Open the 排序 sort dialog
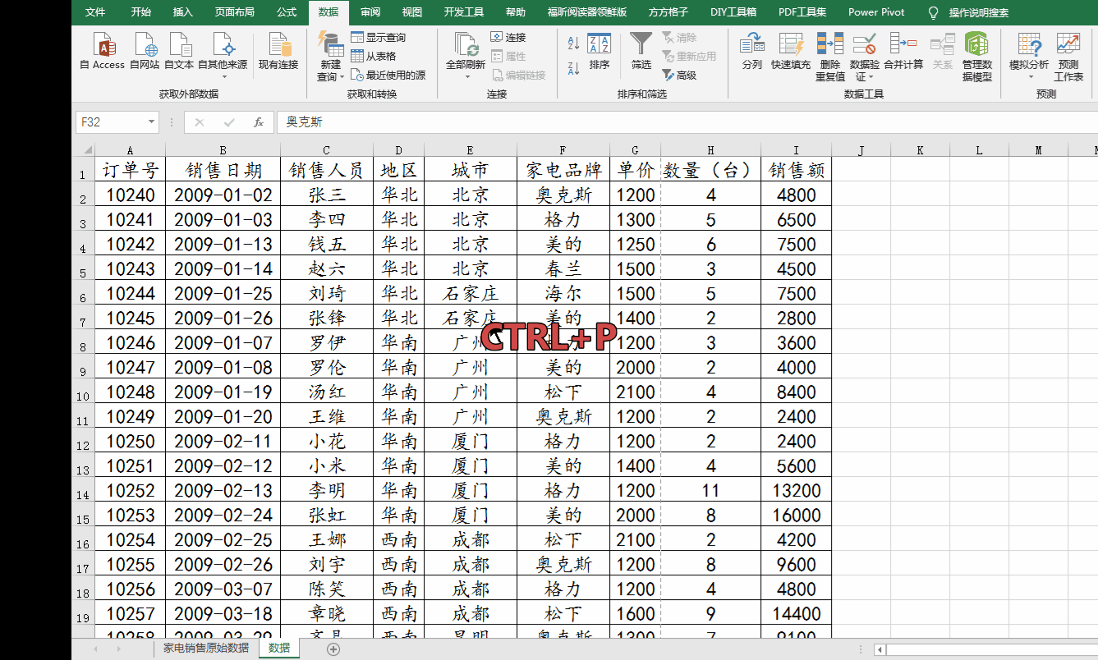1098x660 pixels. point(600,51)
